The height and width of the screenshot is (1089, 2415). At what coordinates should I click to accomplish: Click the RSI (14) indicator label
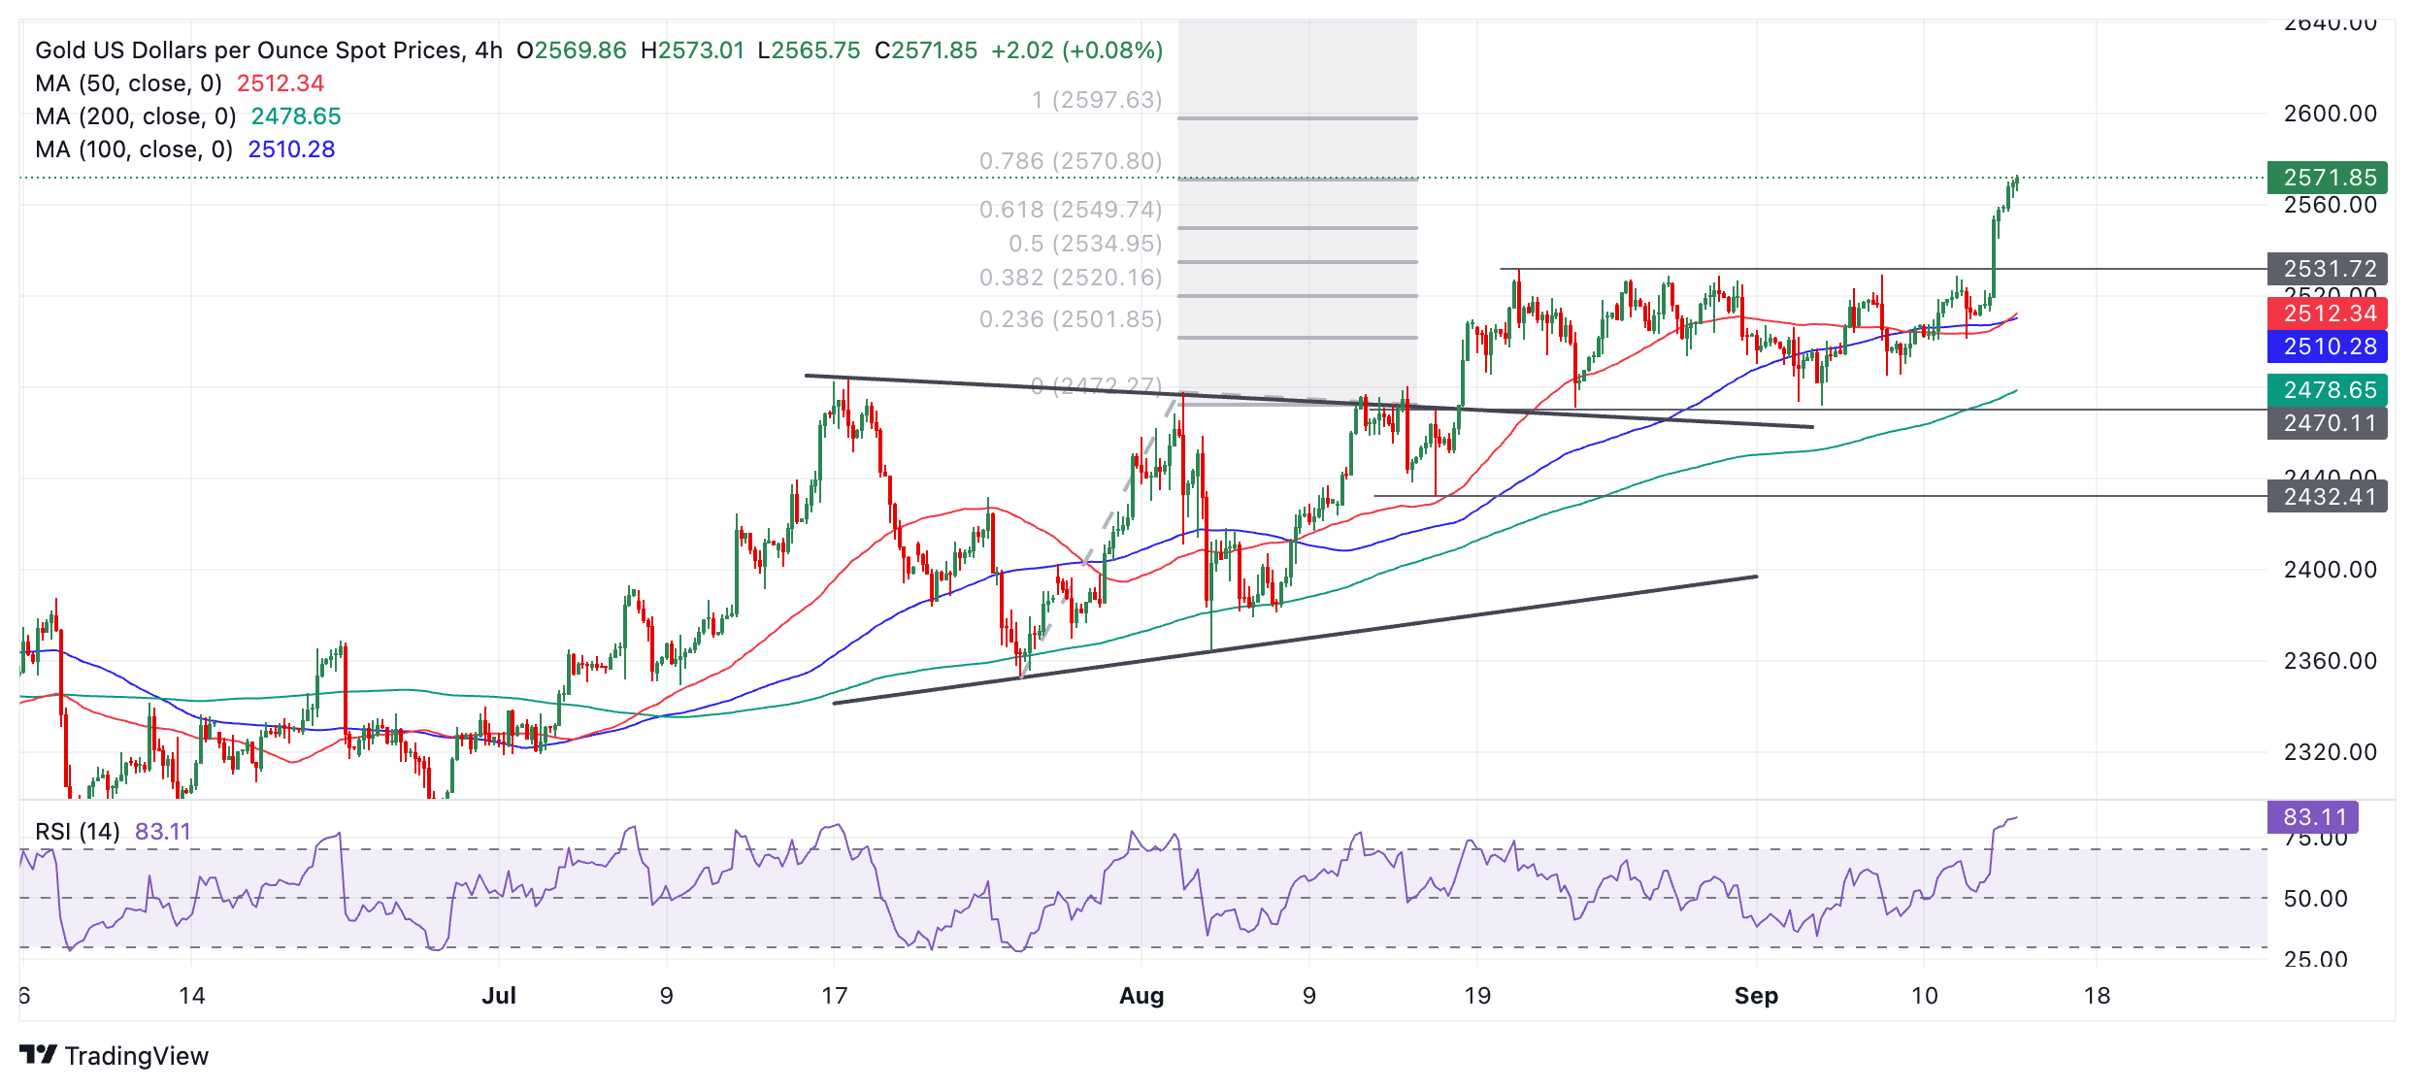click(78, 832)
